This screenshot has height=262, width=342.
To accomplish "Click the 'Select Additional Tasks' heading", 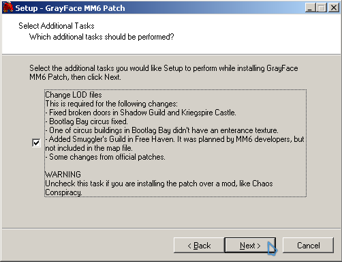I will (57, 26).
